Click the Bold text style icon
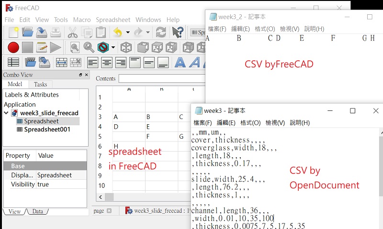The image size is (383, 229). coord(180,63)
